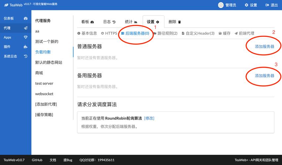Open GitHub link in footer

(x=37, y=160)
